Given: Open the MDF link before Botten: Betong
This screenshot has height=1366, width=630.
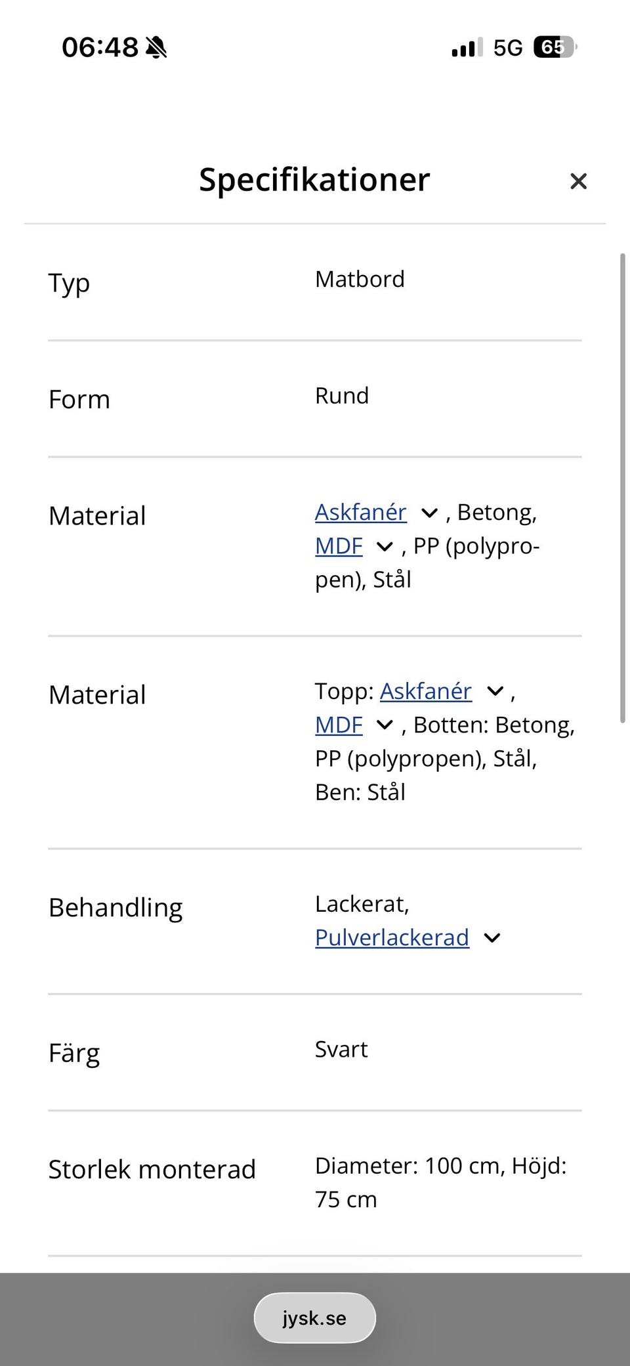Looking at the screenshot, I should coord(339,725).
